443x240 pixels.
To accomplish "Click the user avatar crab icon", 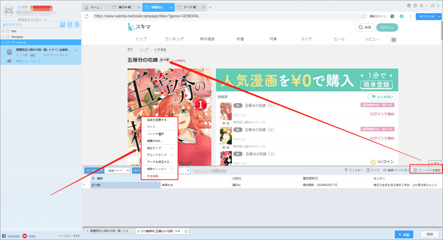I will click(8, 11).
